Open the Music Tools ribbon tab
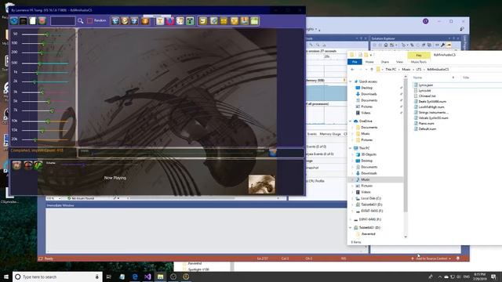 [x=418, y=62]
